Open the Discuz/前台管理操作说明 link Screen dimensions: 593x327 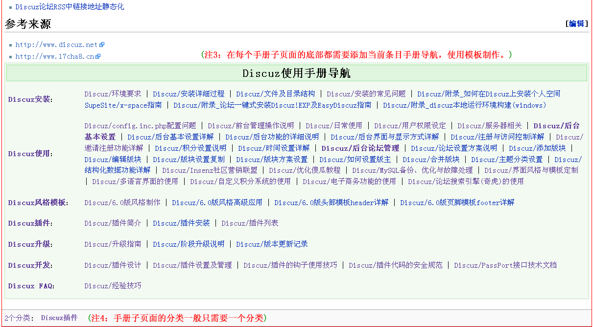(251, 125)
